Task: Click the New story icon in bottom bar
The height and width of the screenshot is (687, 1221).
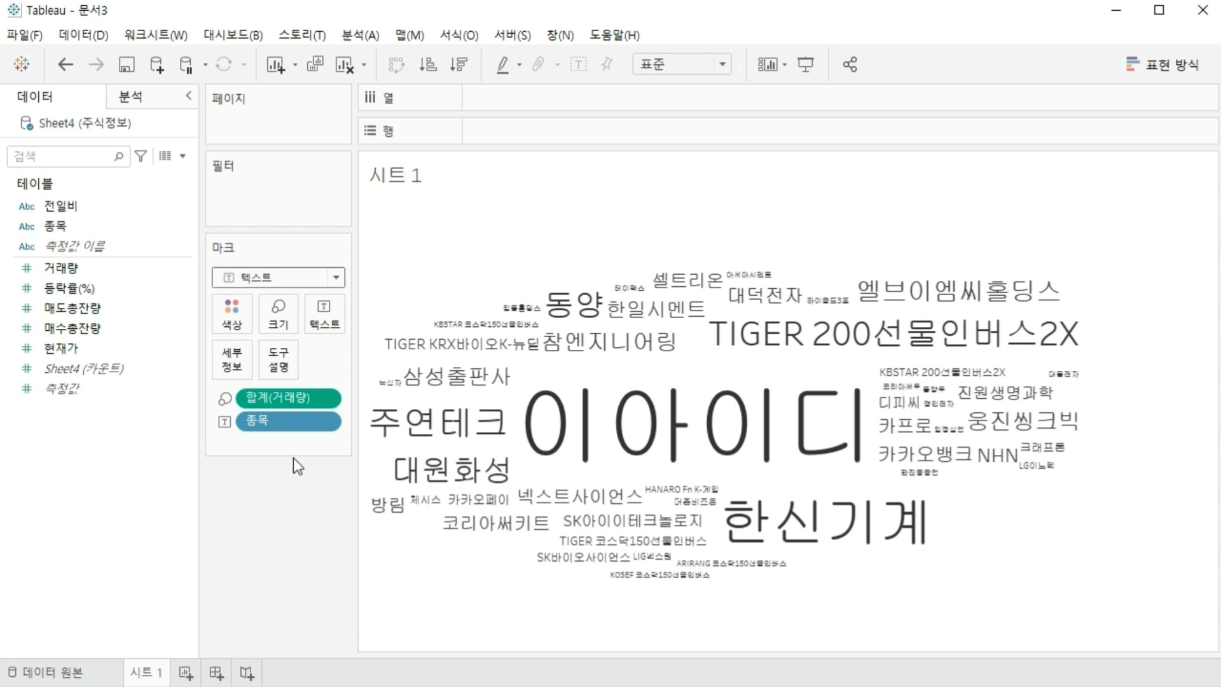Action: click(x=247, y=673)
